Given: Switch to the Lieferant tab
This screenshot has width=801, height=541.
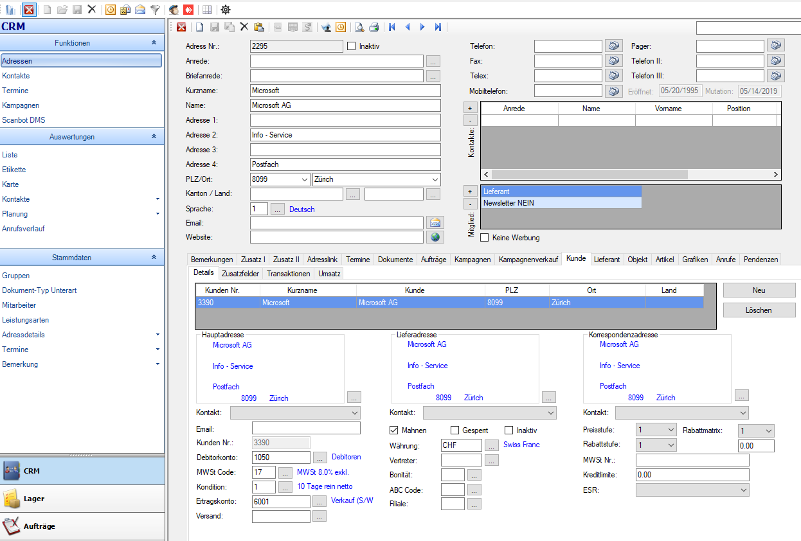Looking at the screenshot, I should tap(607, 260).
